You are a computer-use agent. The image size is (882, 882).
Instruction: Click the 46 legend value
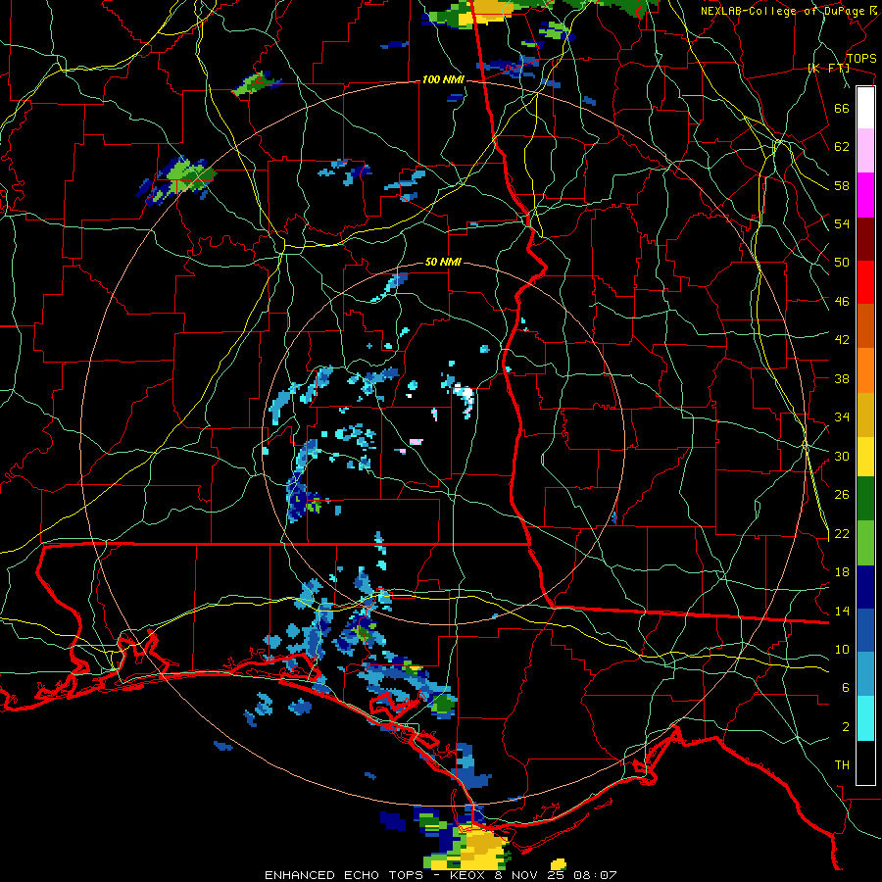tap(842, 302)
